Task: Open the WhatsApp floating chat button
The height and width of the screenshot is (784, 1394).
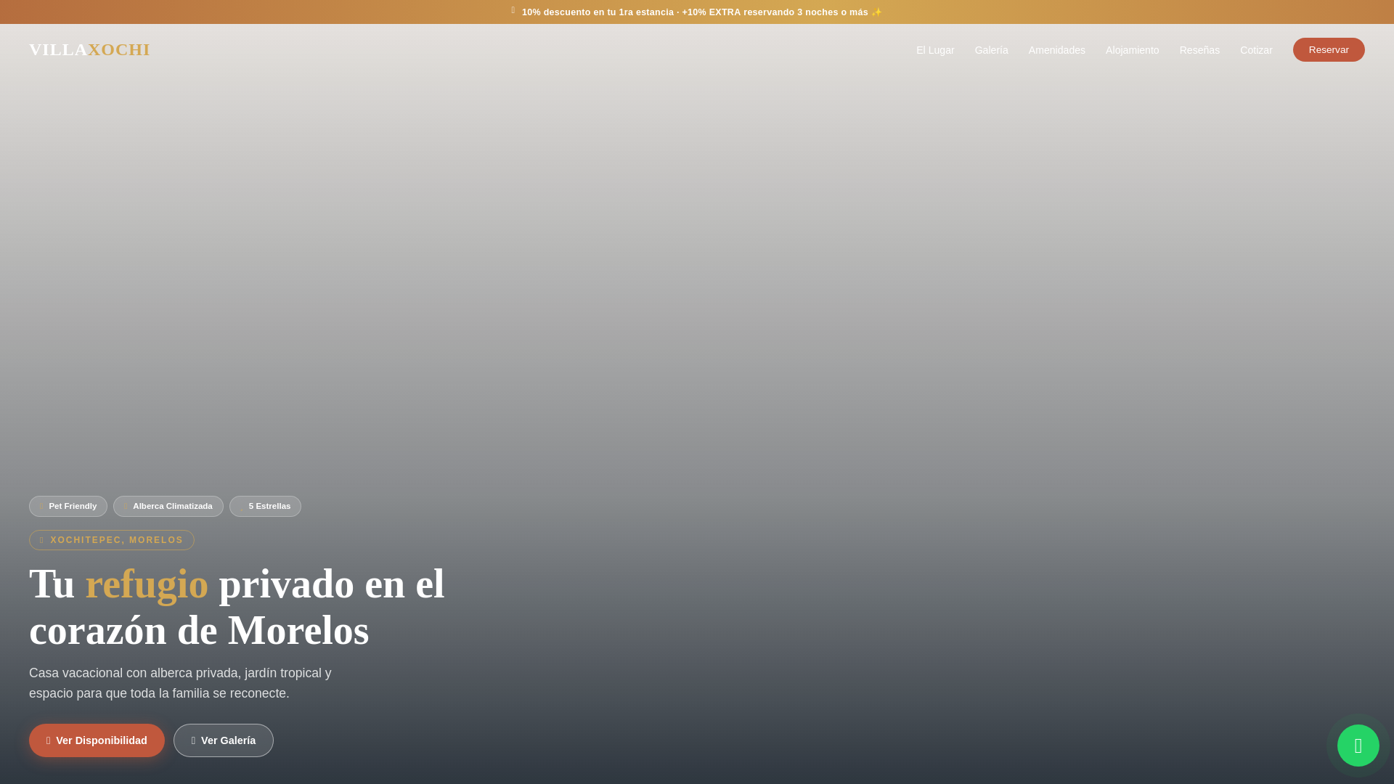Action: pyautogui.click(x=1358, y=746)
